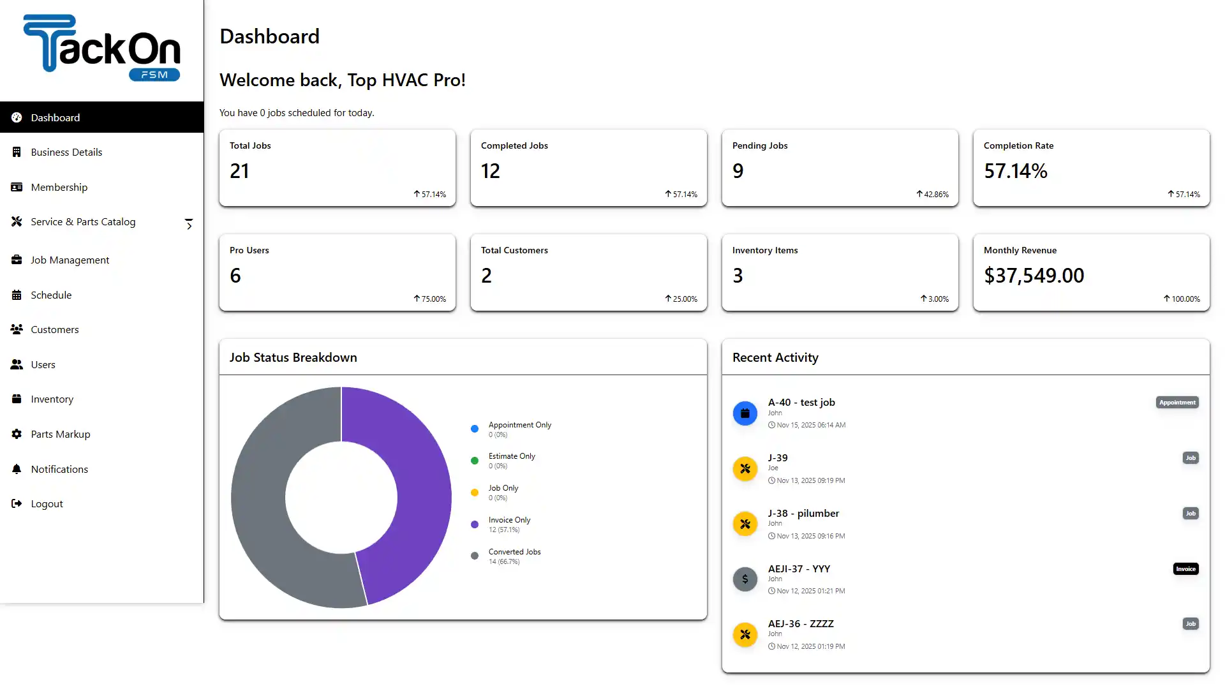Select Users in the sidebar menu

pyautogui.click(x=42, y=364)
